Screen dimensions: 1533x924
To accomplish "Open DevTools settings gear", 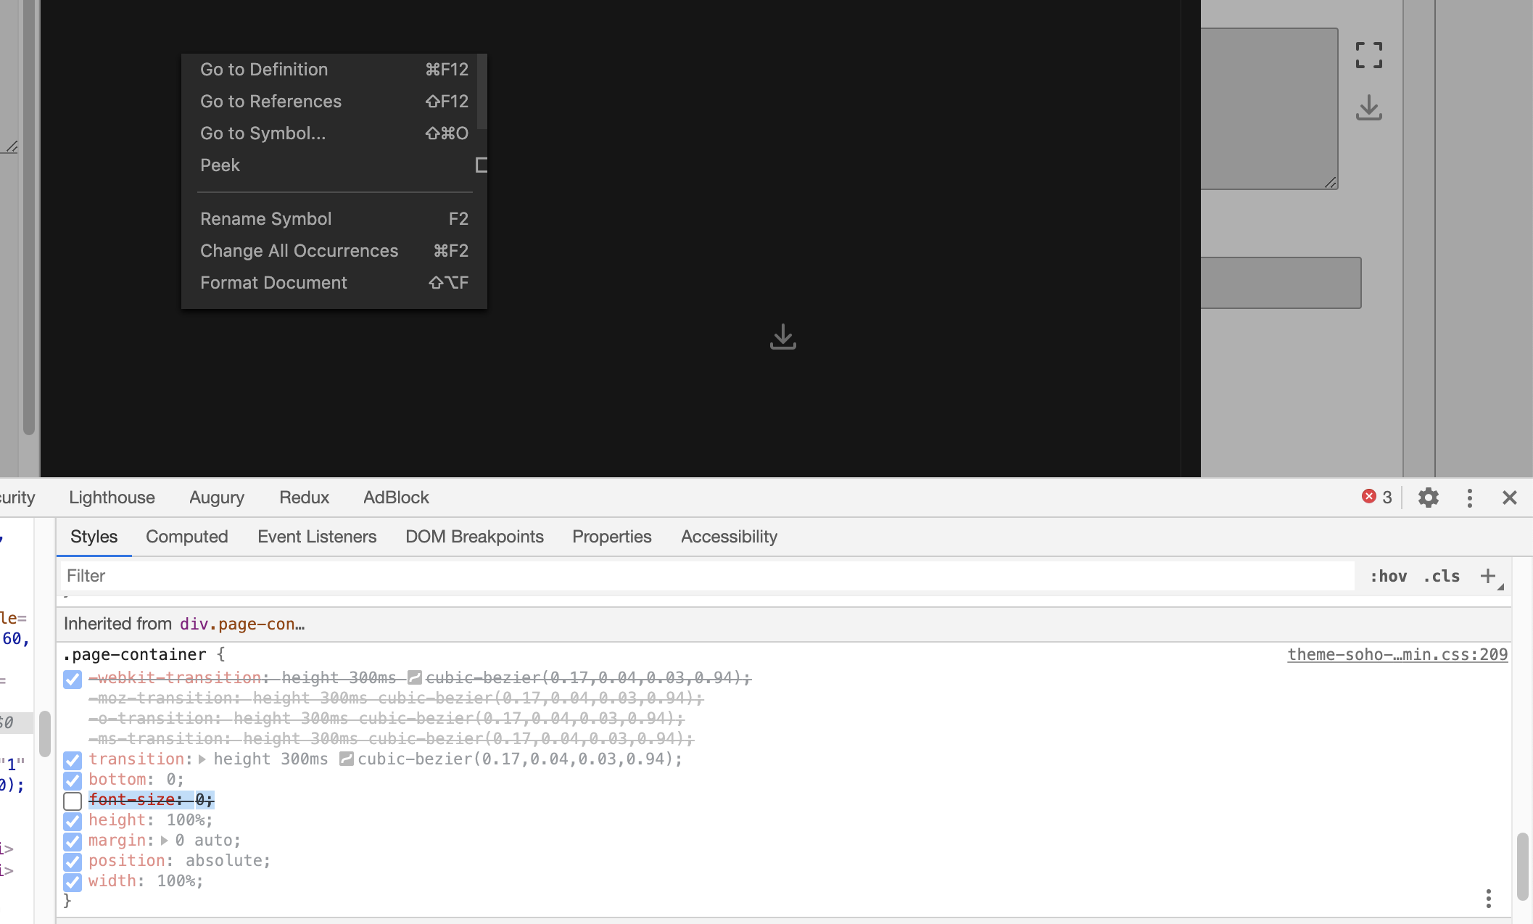I will point(1428,498).
